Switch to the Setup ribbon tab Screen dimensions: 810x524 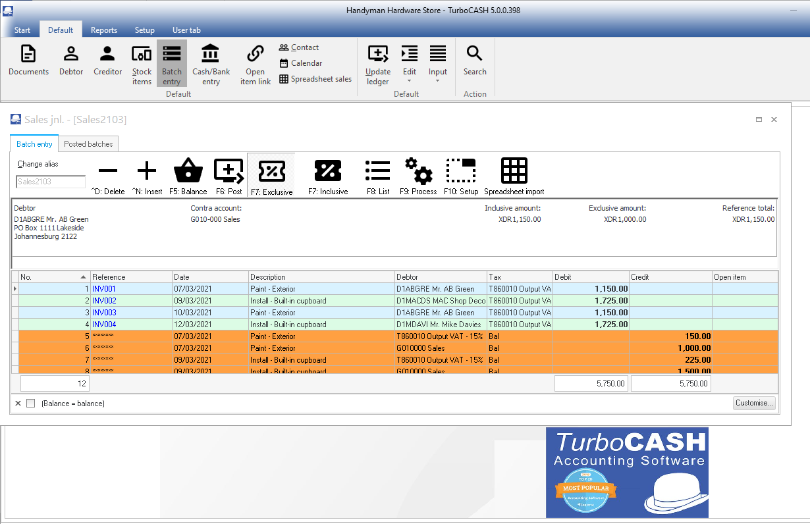145,30
